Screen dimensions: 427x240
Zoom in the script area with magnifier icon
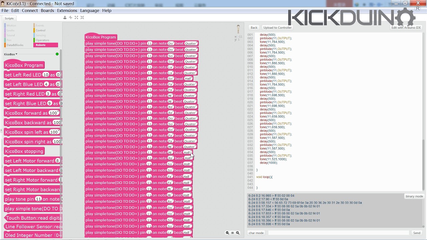238,233
